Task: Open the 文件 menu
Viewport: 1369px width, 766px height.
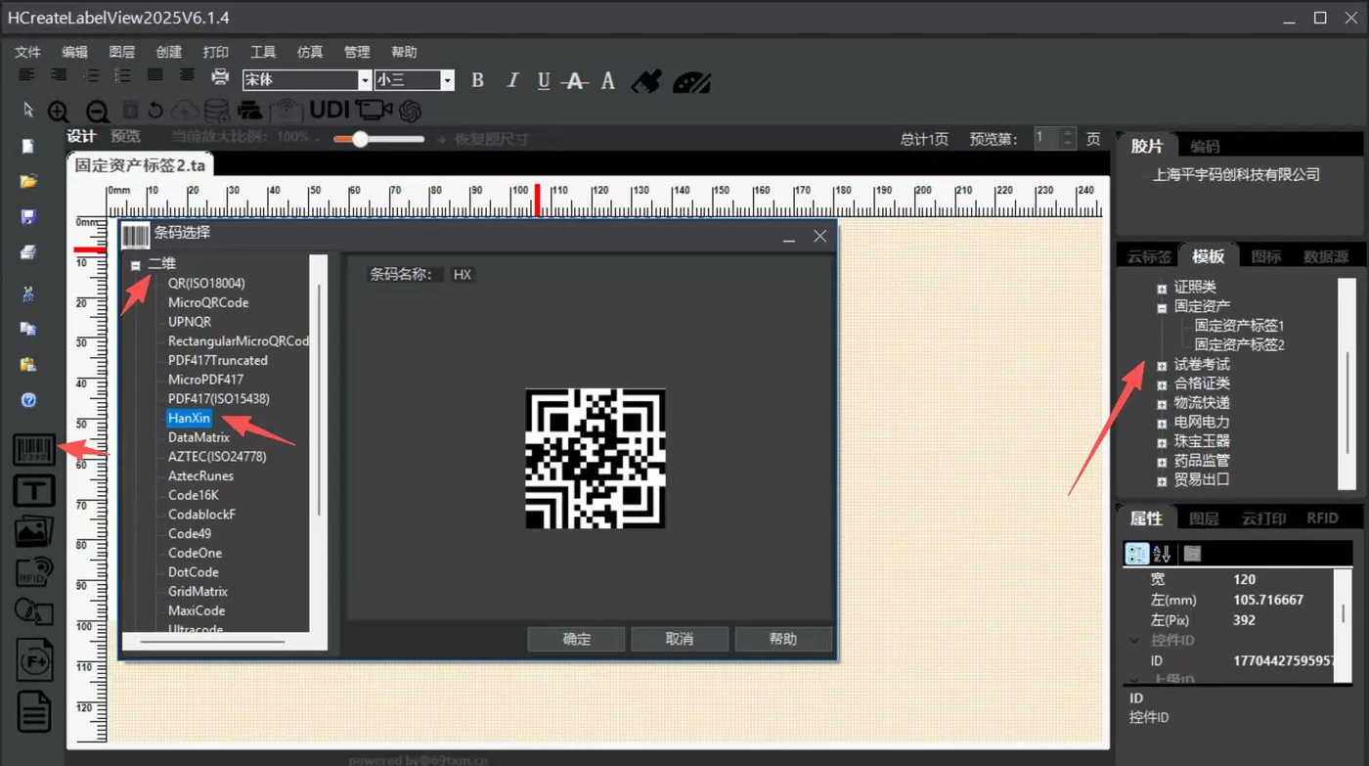Action: [x=27, y=52]
